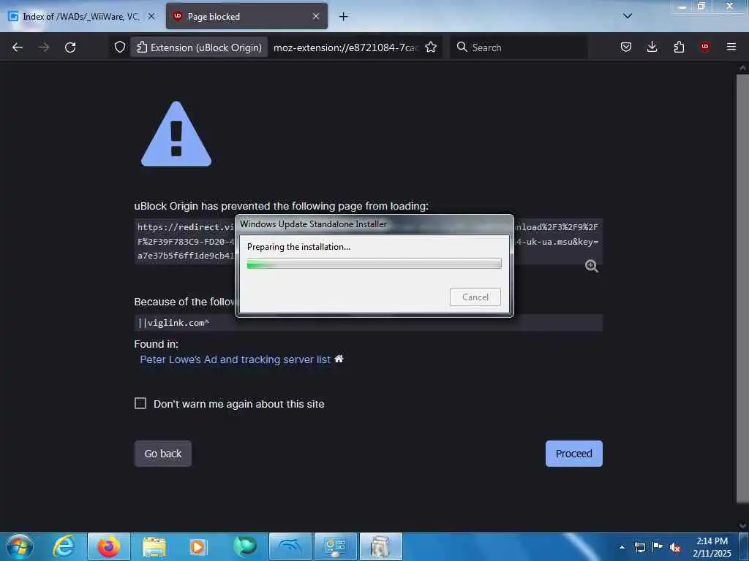Open Windows Media Player taskbar icon
Viewport: 749px width, 561px height.
click(198, 546)
